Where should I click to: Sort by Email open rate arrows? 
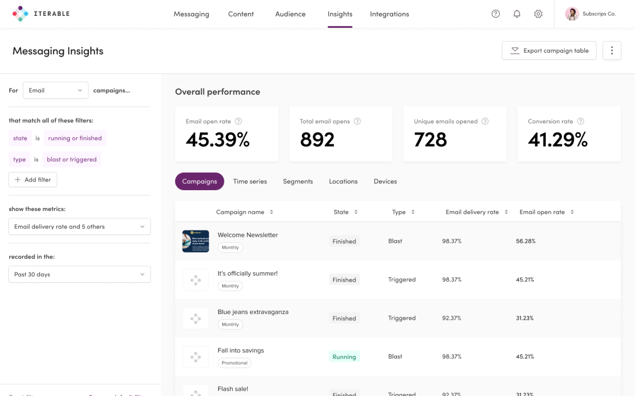click(x=572, y=212)
